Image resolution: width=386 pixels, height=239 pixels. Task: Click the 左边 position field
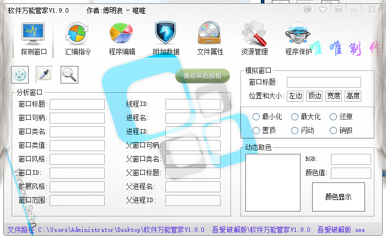[x=295, y=96]
